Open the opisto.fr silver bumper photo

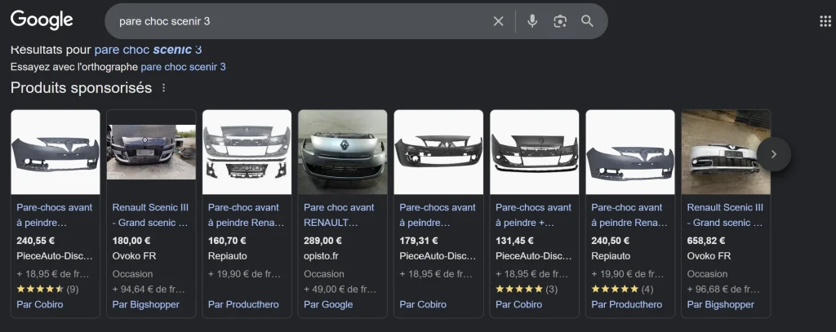pyautogui.click(x=343, y=152)
